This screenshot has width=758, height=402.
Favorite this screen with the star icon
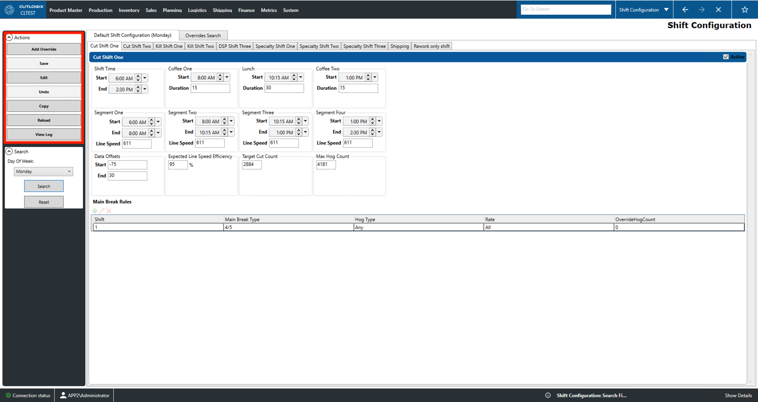(x=745, y=9)
